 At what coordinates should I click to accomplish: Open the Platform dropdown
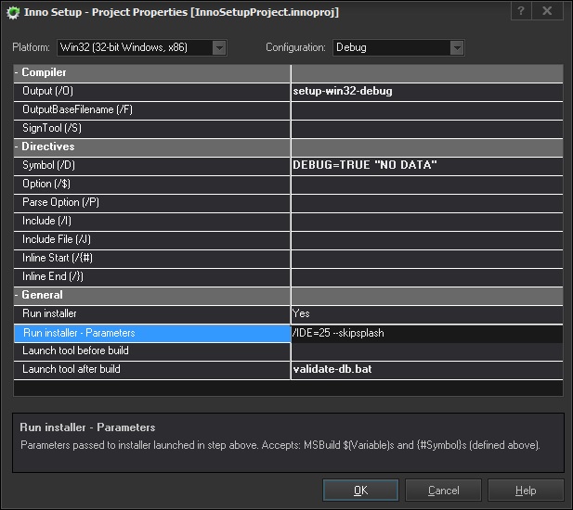[142, 48]
